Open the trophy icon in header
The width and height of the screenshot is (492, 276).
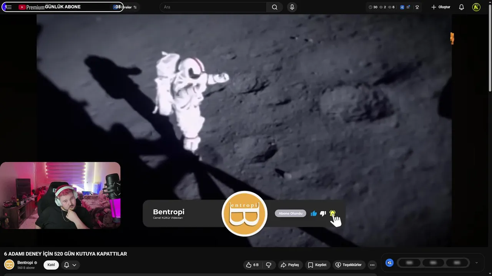point(417,7)
